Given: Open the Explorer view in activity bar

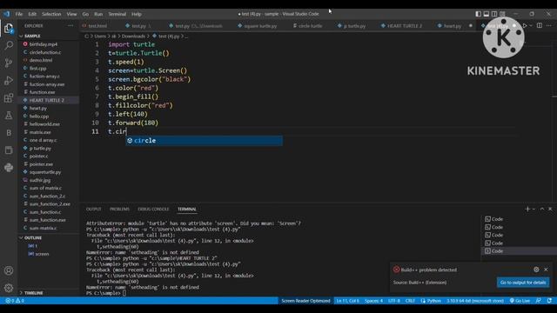Looking at the screenshot, I should 9,29.
